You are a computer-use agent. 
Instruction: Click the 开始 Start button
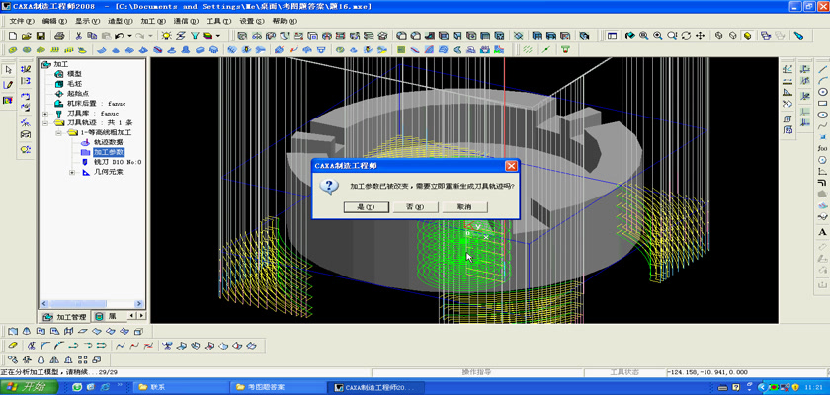(29, 387)
